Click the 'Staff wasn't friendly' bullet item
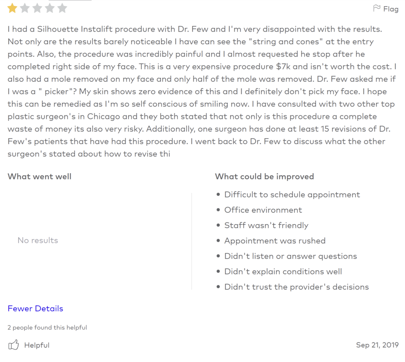Image resolution: width=405 pixels, height=362 pixels. pos(266,225)
